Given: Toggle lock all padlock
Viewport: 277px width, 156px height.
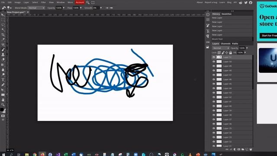Looking at the screenshot, I should coord(231,53).
